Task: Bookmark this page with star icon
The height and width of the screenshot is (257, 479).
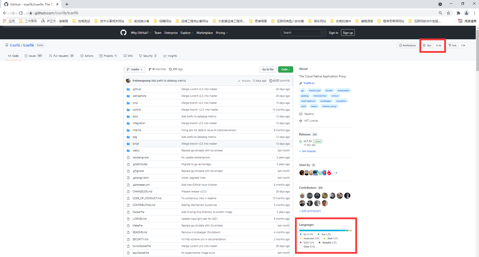Action: tap(448, 13)
